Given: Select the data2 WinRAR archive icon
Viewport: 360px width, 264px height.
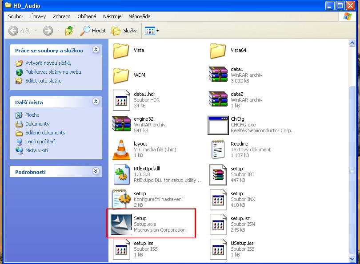Looking at the screenshot, I should (218, 99).
